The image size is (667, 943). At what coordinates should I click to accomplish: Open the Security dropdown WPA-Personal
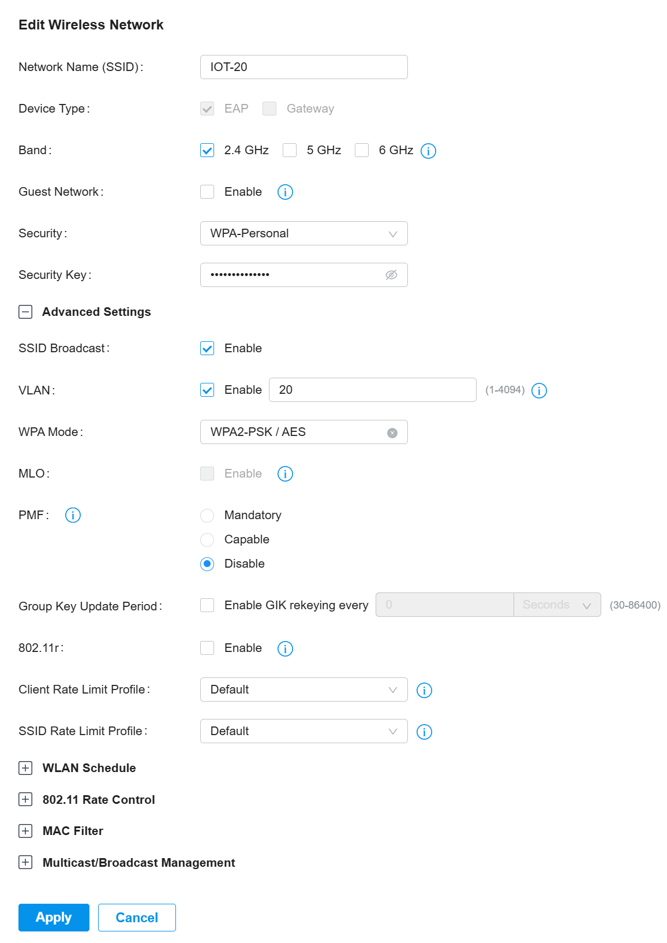pos(304,233)
